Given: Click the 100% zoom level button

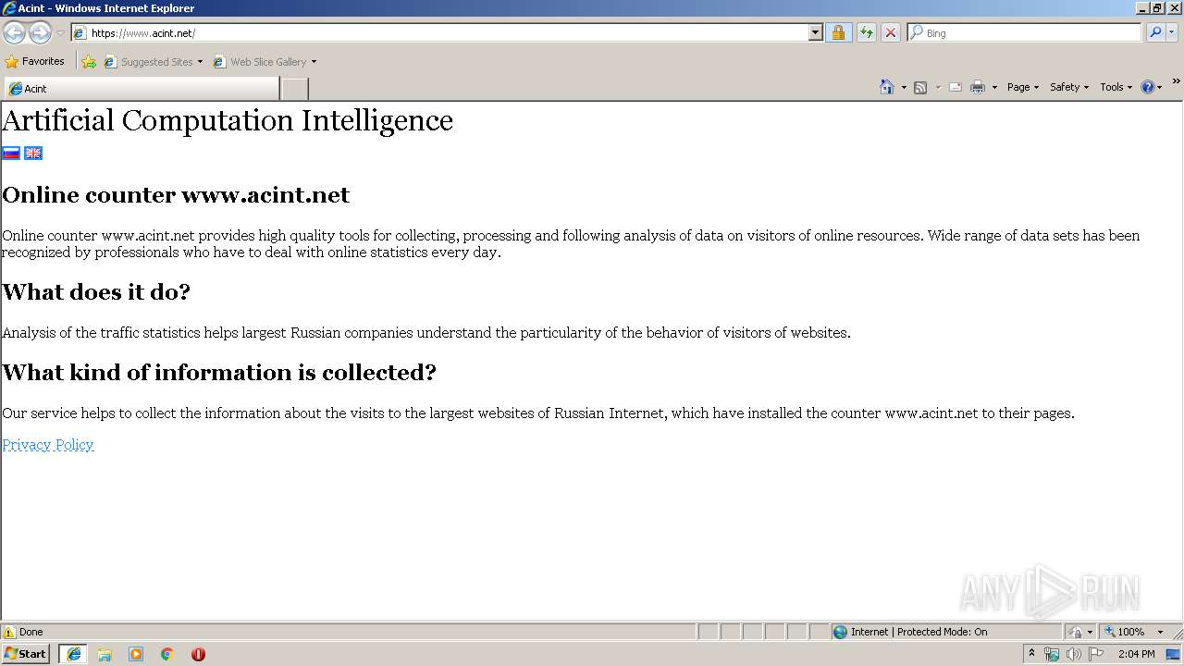Looking at the screenshot, I should (1125, 632).
